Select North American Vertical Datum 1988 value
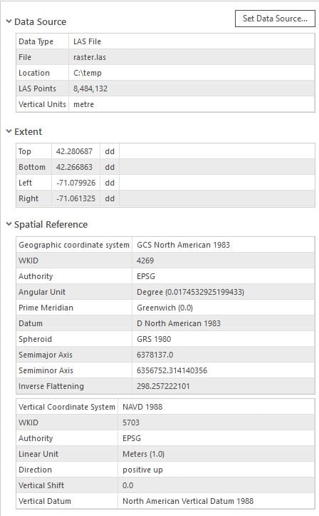The height and width of the screenshot is (516, 319). tap(188, 501)
